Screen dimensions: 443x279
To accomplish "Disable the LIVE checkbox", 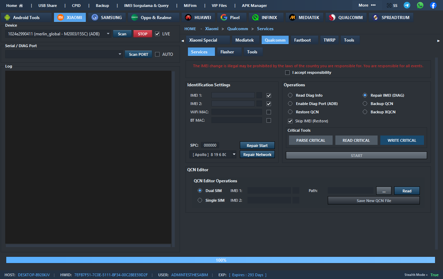I will point(157,34).
